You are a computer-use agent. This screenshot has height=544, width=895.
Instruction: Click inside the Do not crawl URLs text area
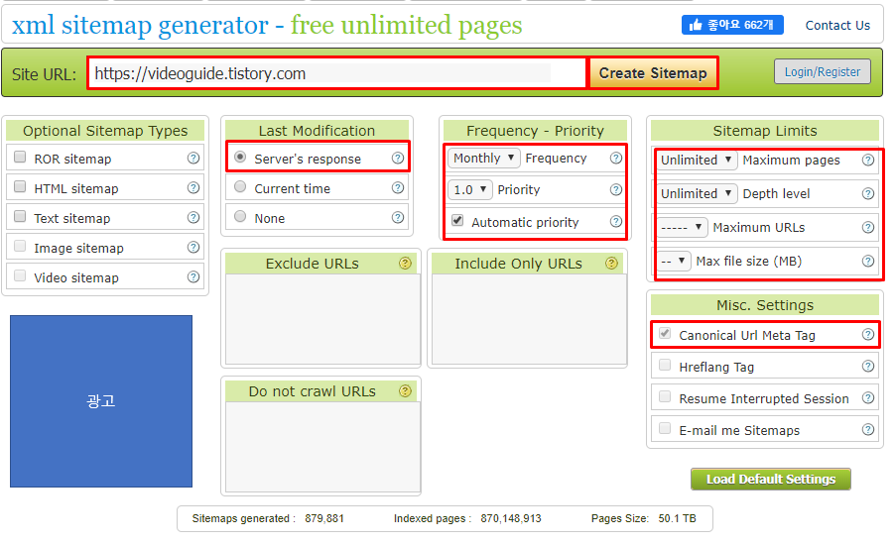[323, 447]
